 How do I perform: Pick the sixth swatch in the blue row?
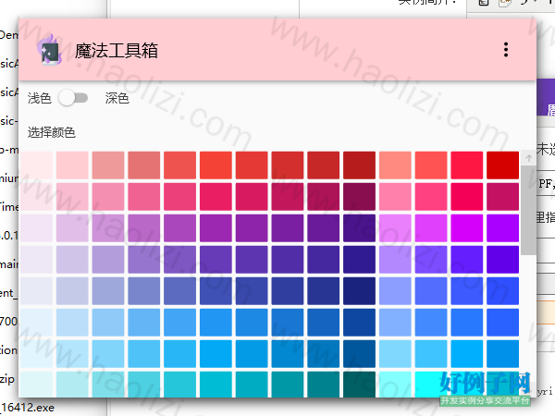216,323
